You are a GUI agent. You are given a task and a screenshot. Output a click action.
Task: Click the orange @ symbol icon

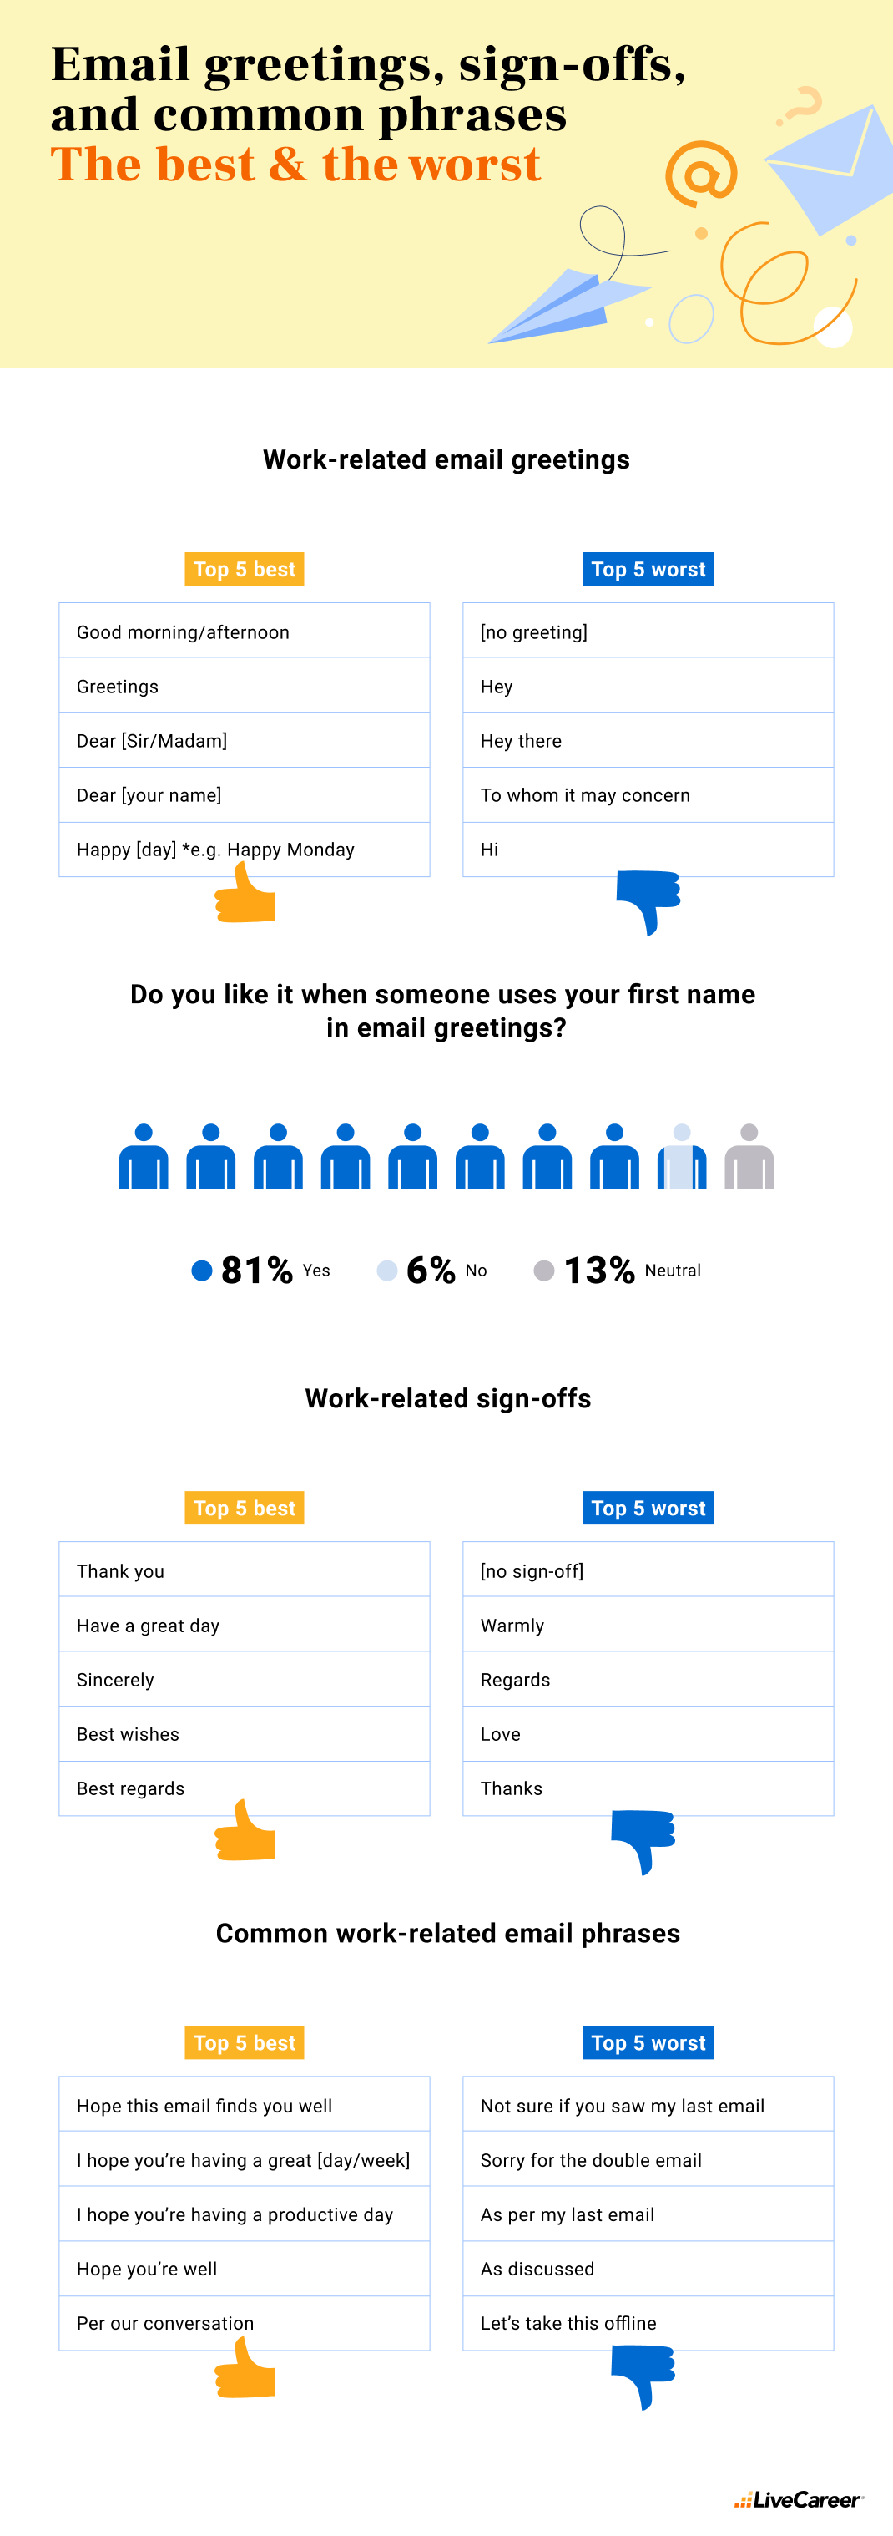[x=700, y=173]
